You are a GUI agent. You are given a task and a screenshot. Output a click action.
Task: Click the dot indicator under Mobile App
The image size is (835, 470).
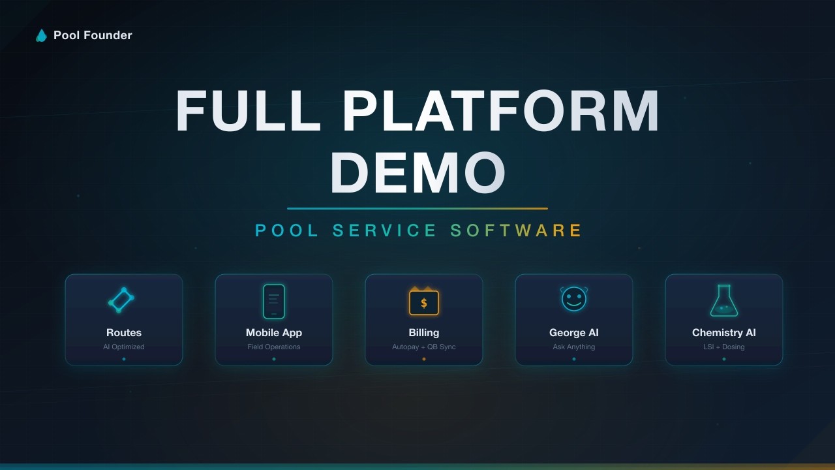pos(274,359)
